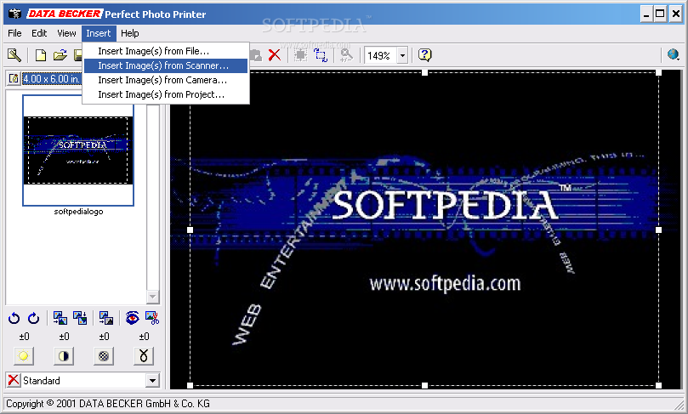Select the 4.00 x 6.00 in. format field
Screen dimensions: 688x414
tap(52, 79)
